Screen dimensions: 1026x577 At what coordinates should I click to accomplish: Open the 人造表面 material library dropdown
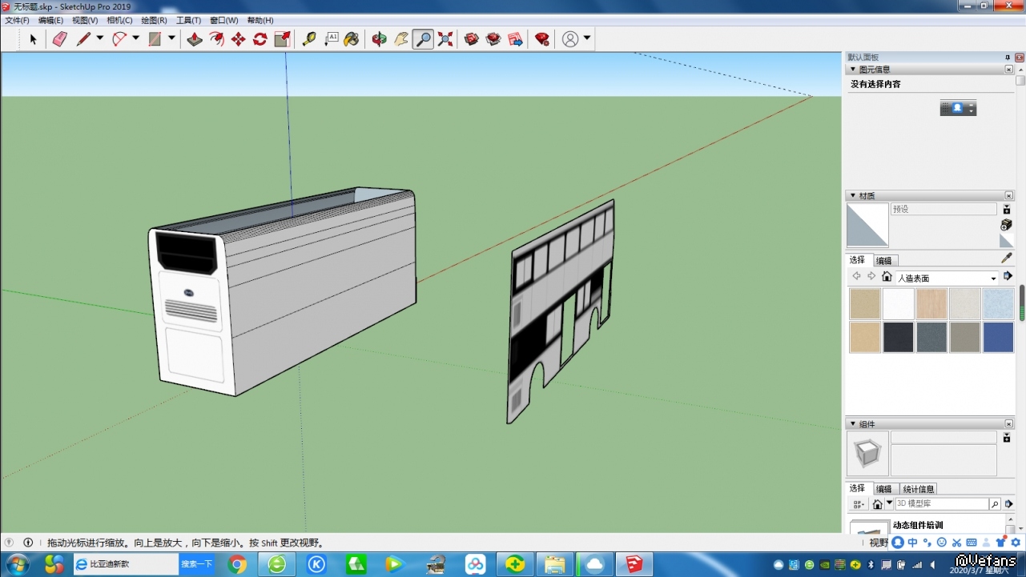tap(993, 278)
